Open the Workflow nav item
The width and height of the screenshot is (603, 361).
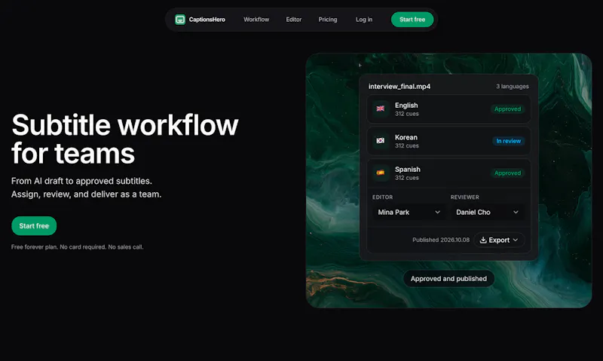pos(256,20)
